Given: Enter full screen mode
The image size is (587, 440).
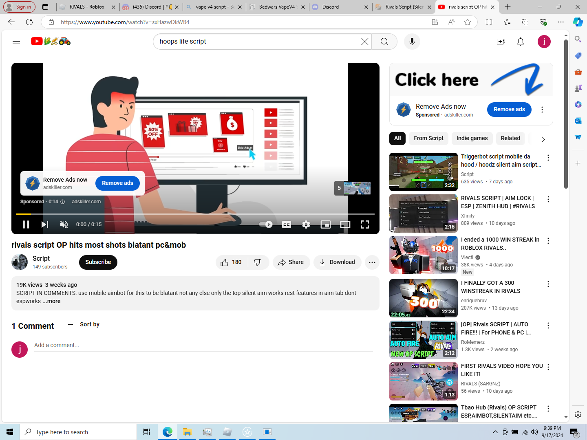Looking at the screenshot, I should tap(365, 224).
